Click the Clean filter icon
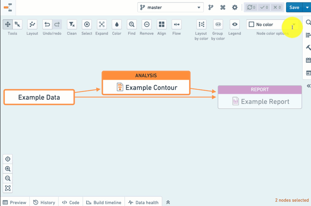 pyautogui.click(x=72, y=24)
